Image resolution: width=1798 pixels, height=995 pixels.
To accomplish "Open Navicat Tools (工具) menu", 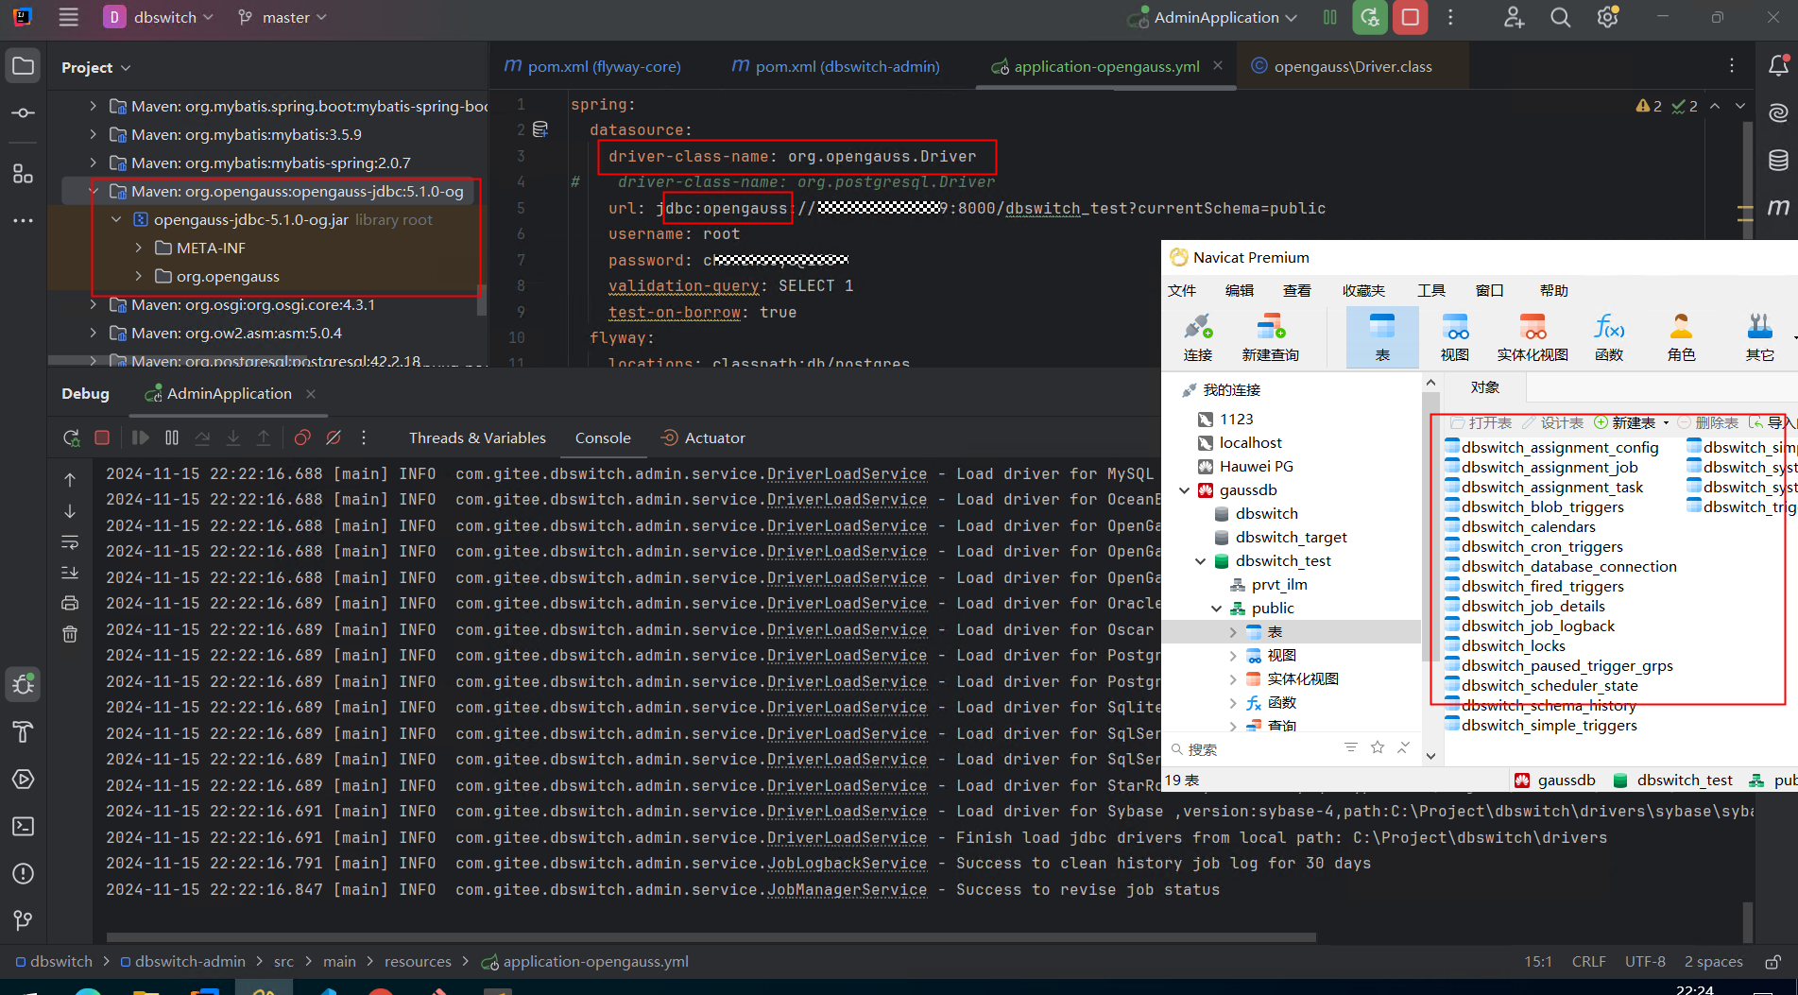I will point(1430,290).
